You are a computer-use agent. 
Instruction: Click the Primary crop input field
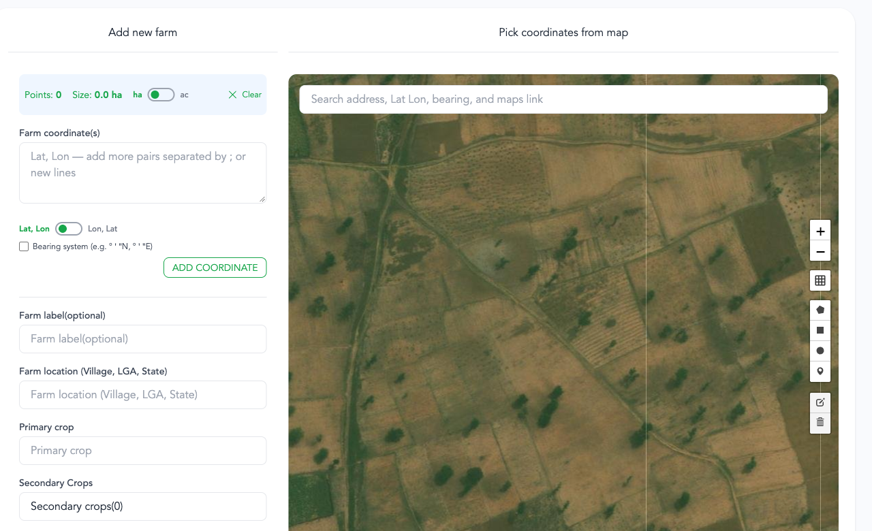click(x=143, y=451)
